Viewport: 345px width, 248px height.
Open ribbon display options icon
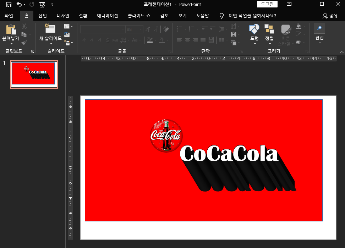(289, 4)
